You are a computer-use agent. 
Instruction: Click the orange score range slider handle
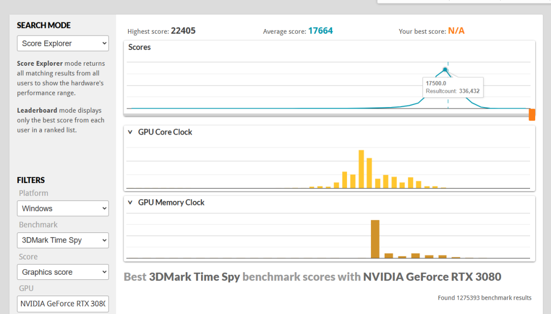pyautogui.click(x=532, y=115)
